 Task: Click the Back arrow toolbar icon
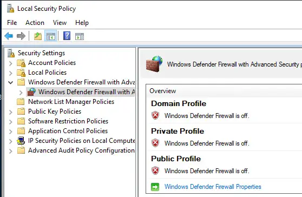point(9,36)
